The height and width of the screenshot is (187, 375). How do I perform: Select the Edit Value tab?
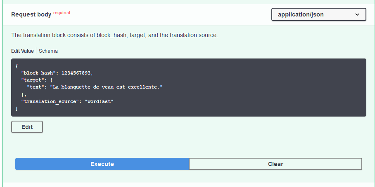tap(22, 51)
